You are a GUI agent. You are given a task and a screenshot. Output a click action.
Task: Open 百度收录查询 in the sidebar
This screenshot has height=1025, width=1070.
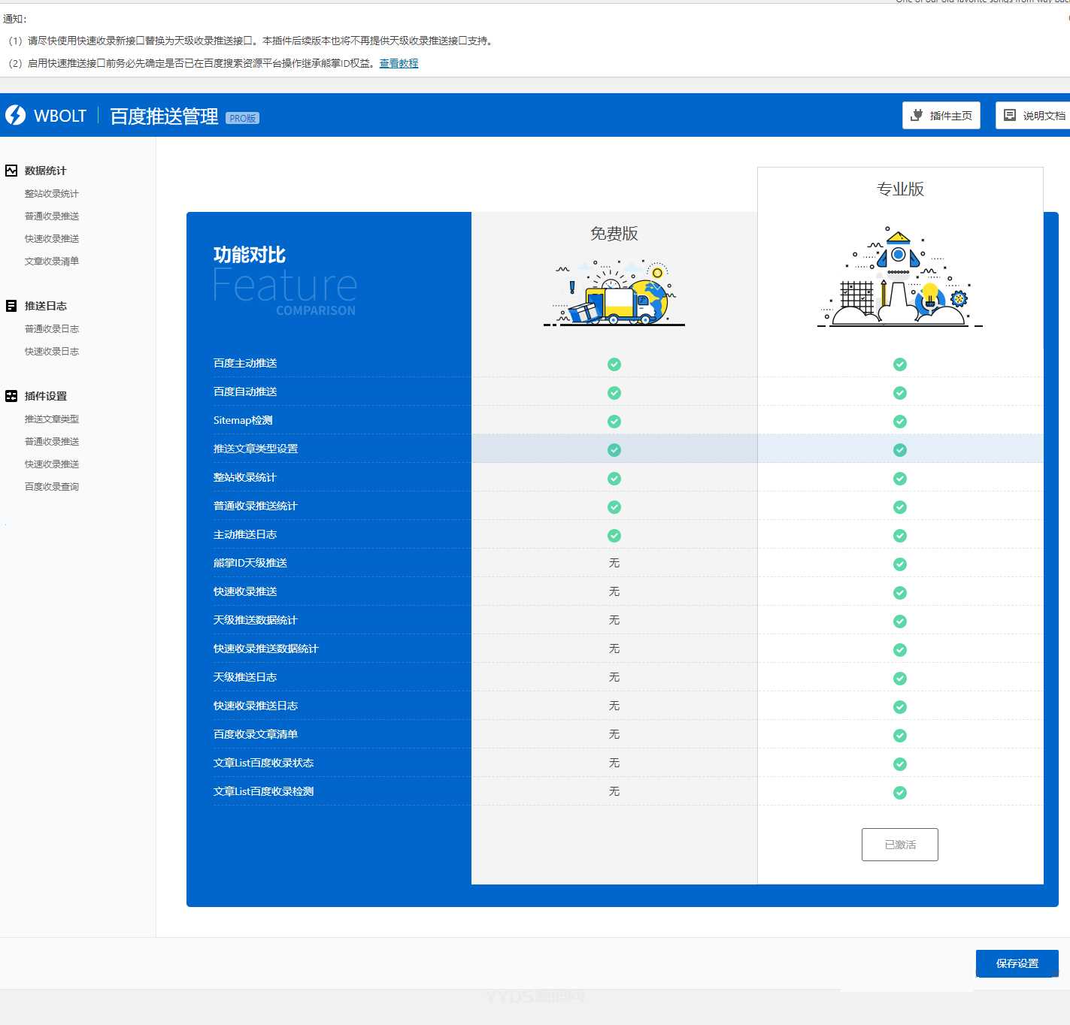tap(51, 487)
